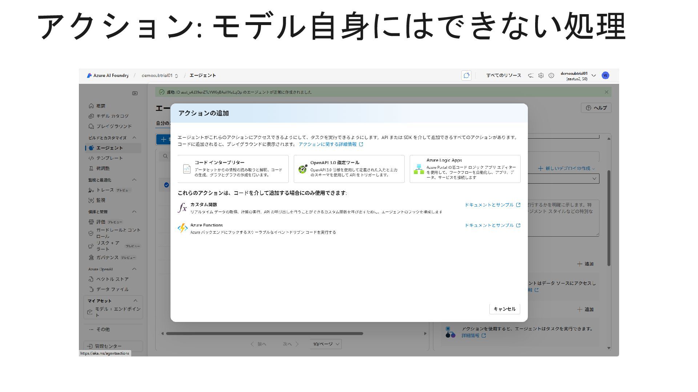698x392 pixels.
Task: Click the horizontal scrollbar under the agent list
Action: coord(265,334)
